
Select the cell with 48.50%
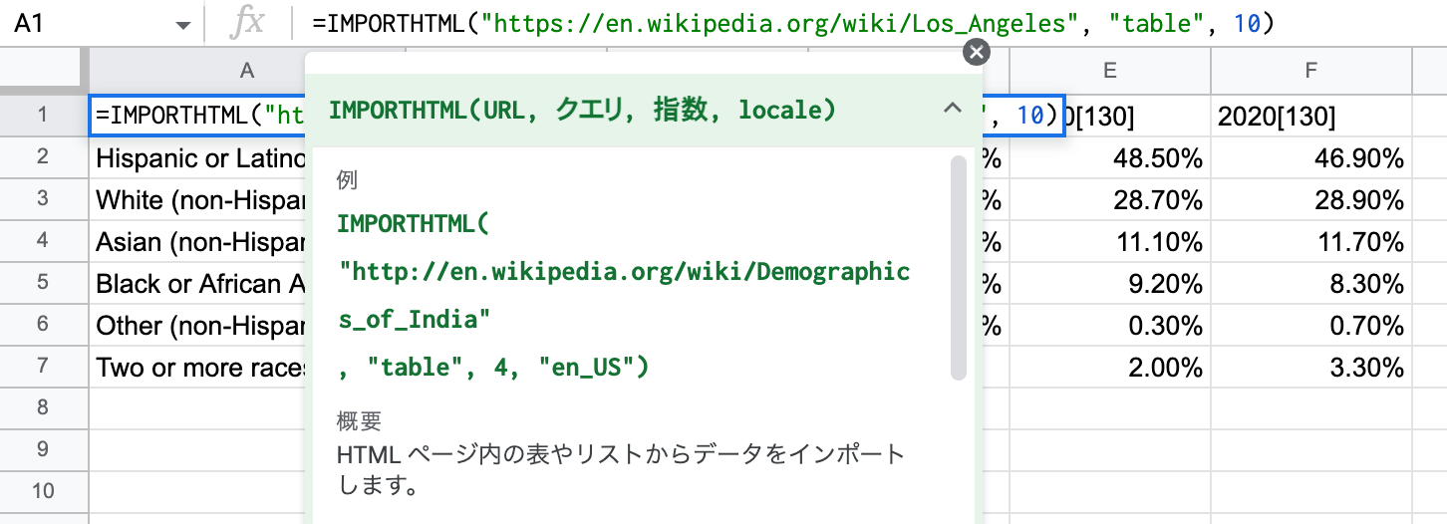1109,158
